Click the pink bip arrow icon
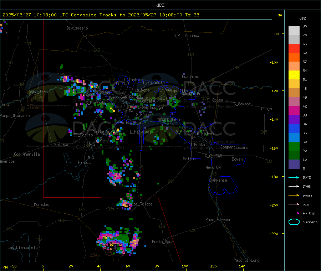Image resolution: width=321 pixels, height=271 pixels. click(294, 204)
